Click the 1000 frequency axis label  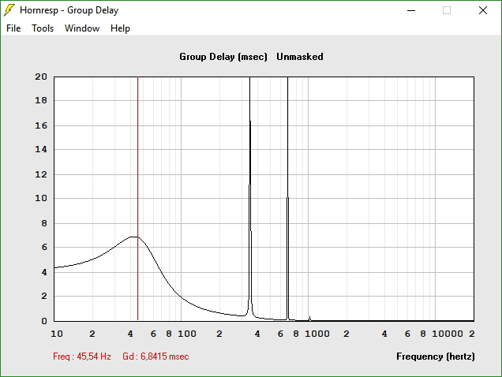(x=317, y=334)
